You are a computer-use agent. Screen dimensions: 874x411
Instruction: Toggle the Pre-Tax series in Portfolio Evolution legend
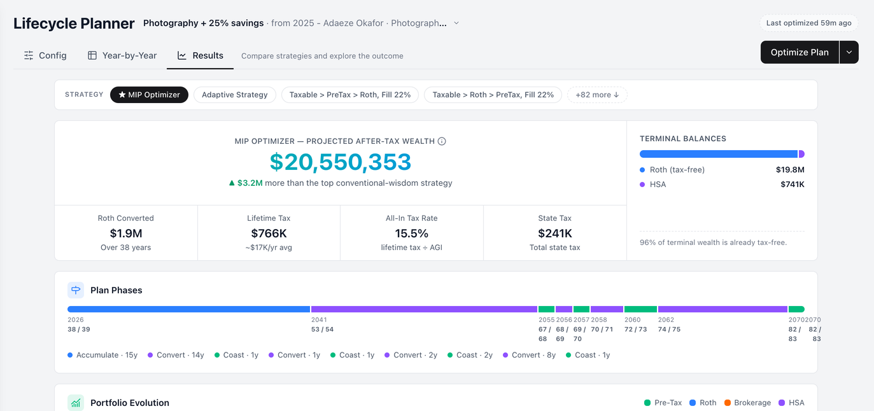click(663, 403)
